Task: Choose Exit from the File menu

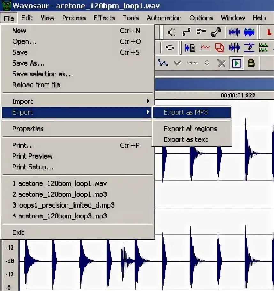Action: point(77,232)
